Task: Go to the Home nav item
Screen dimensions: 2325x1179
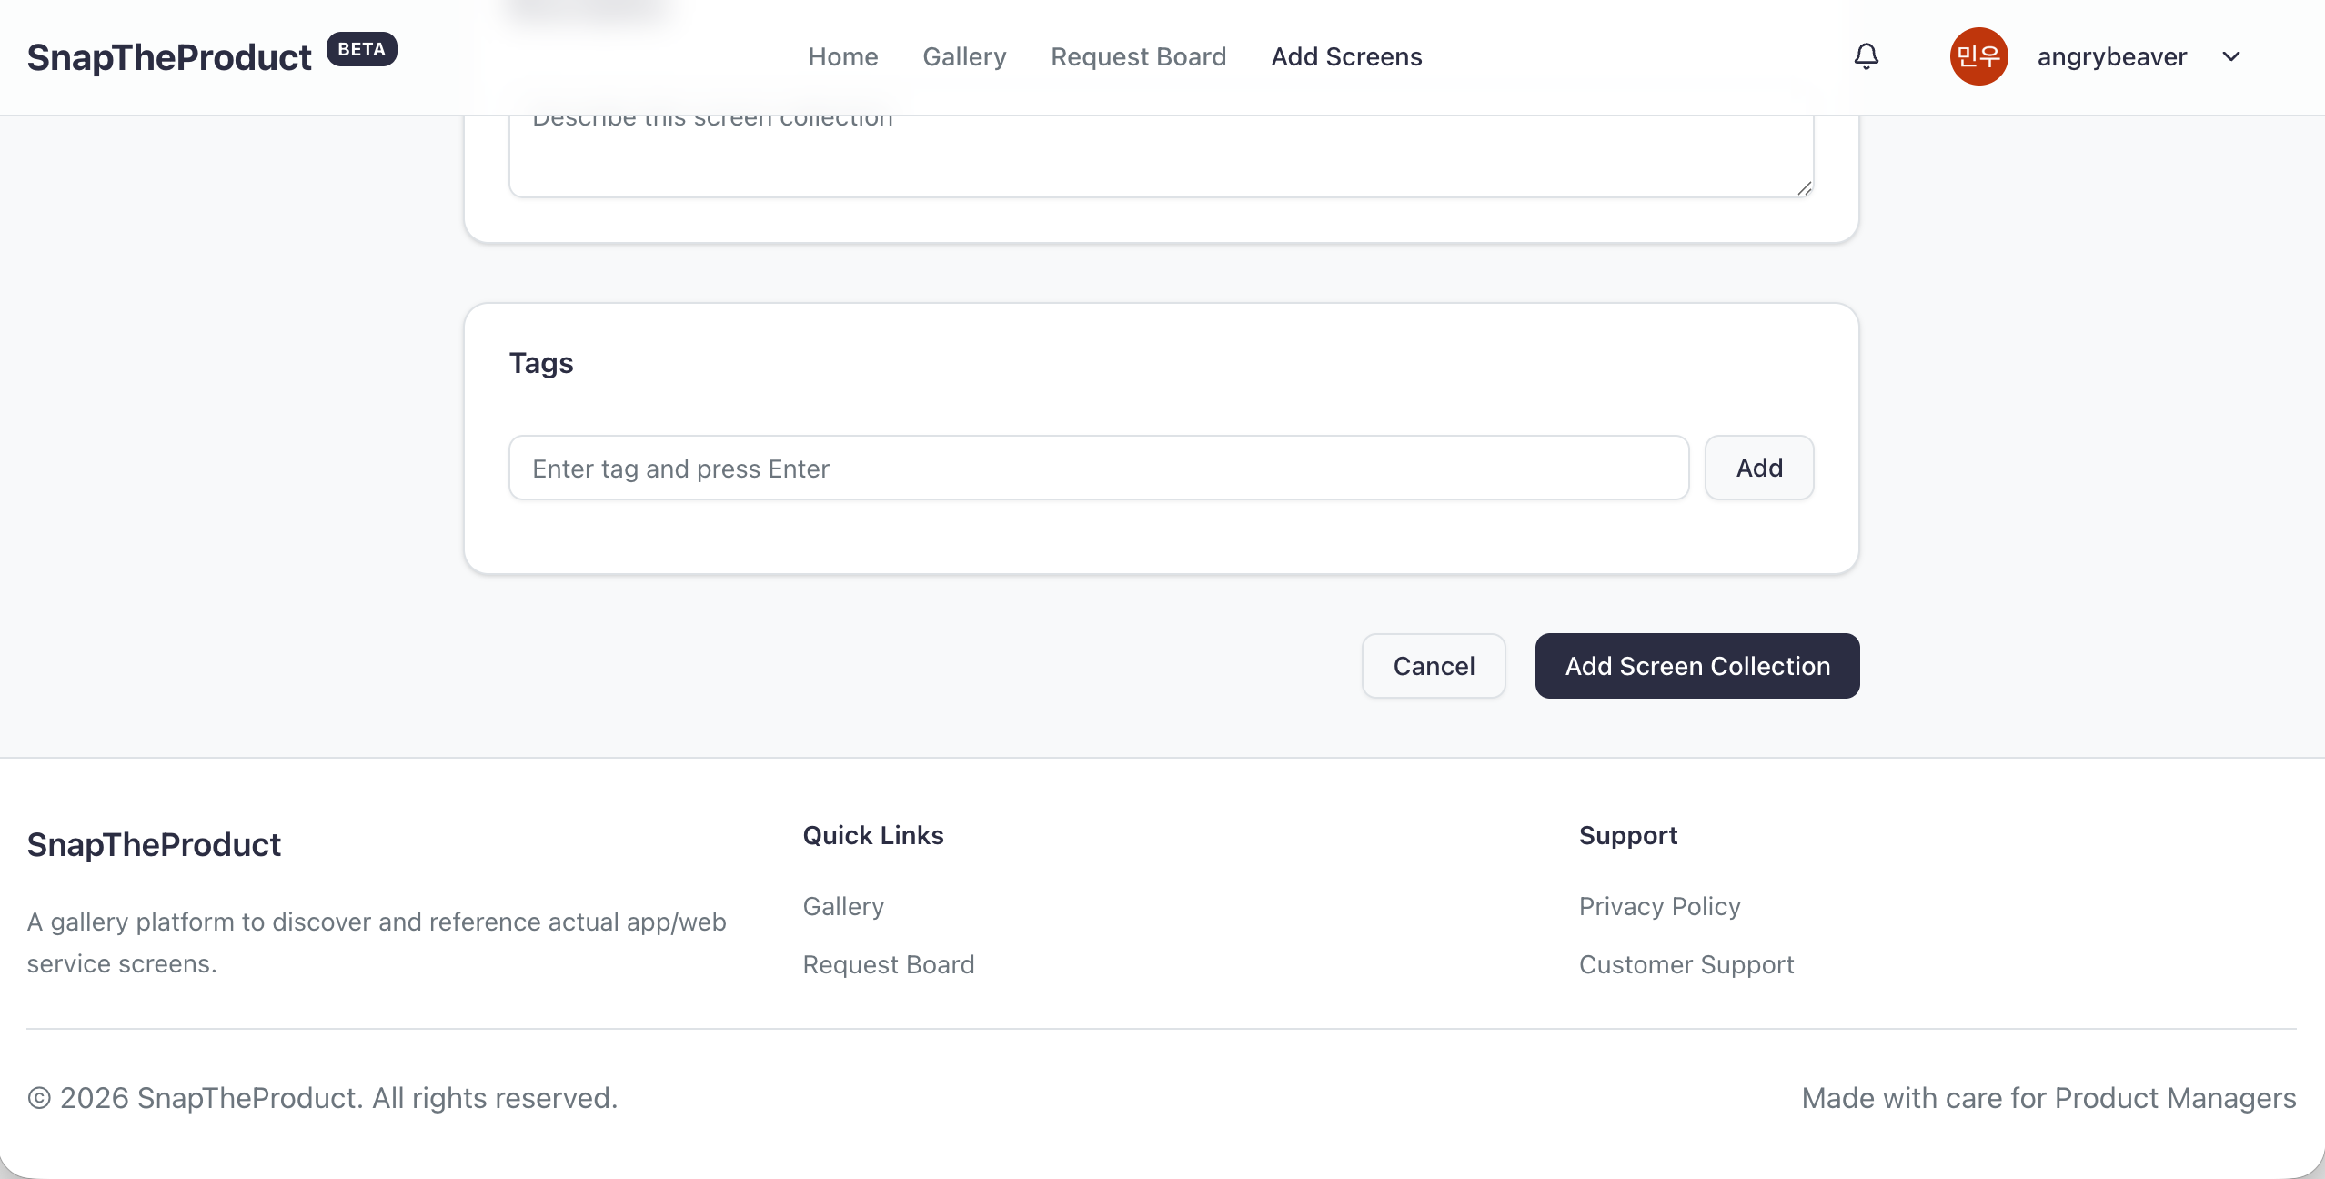Action: pyautogui.click(x=842, y=56)
